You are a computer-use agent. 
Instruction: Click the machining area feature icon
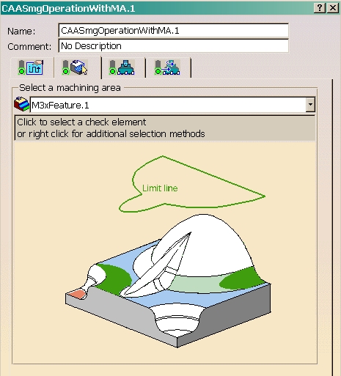click(x=22, y=104)
